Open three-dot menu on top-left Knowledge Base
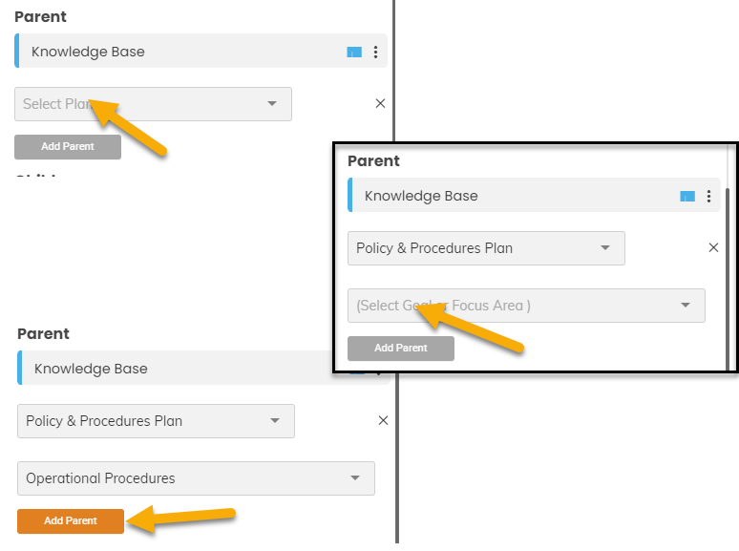739x551 pixels. click(x=375, y=52)
